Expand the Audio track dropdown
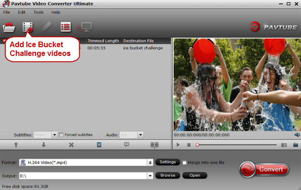Screen dimensions: 301x190 (140, 135)
